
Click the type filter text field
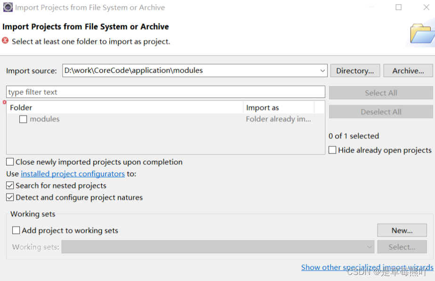165,92
